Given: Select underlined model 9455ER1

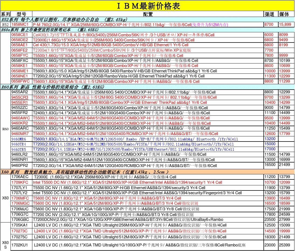Looking at the screenshot, I should [20, 102].
